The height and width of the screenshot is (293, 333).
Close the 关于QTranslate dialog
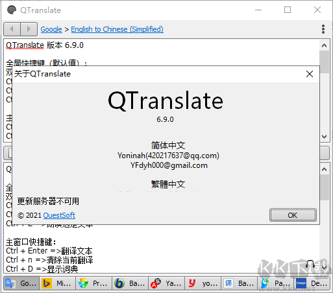click(310, 74)
